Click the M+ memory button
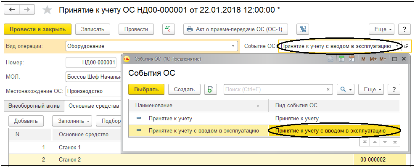 (373, 59)
